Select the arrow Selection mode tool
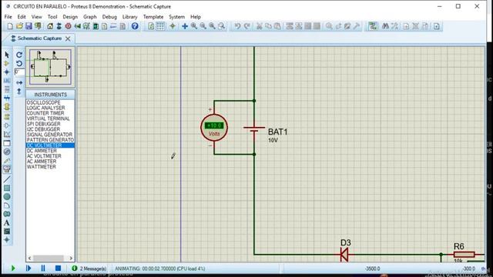The height and width of the screenshot is (277, 493). click(7, 55)
